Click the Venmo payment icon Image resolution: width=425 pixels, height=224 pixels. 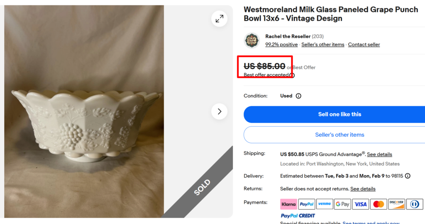click(x=325, y=204)
